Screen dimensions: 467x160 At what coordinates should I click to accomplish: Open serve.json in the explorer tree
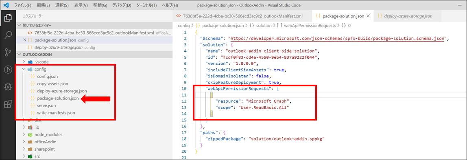pyautogui.click(x=46, y=105)
